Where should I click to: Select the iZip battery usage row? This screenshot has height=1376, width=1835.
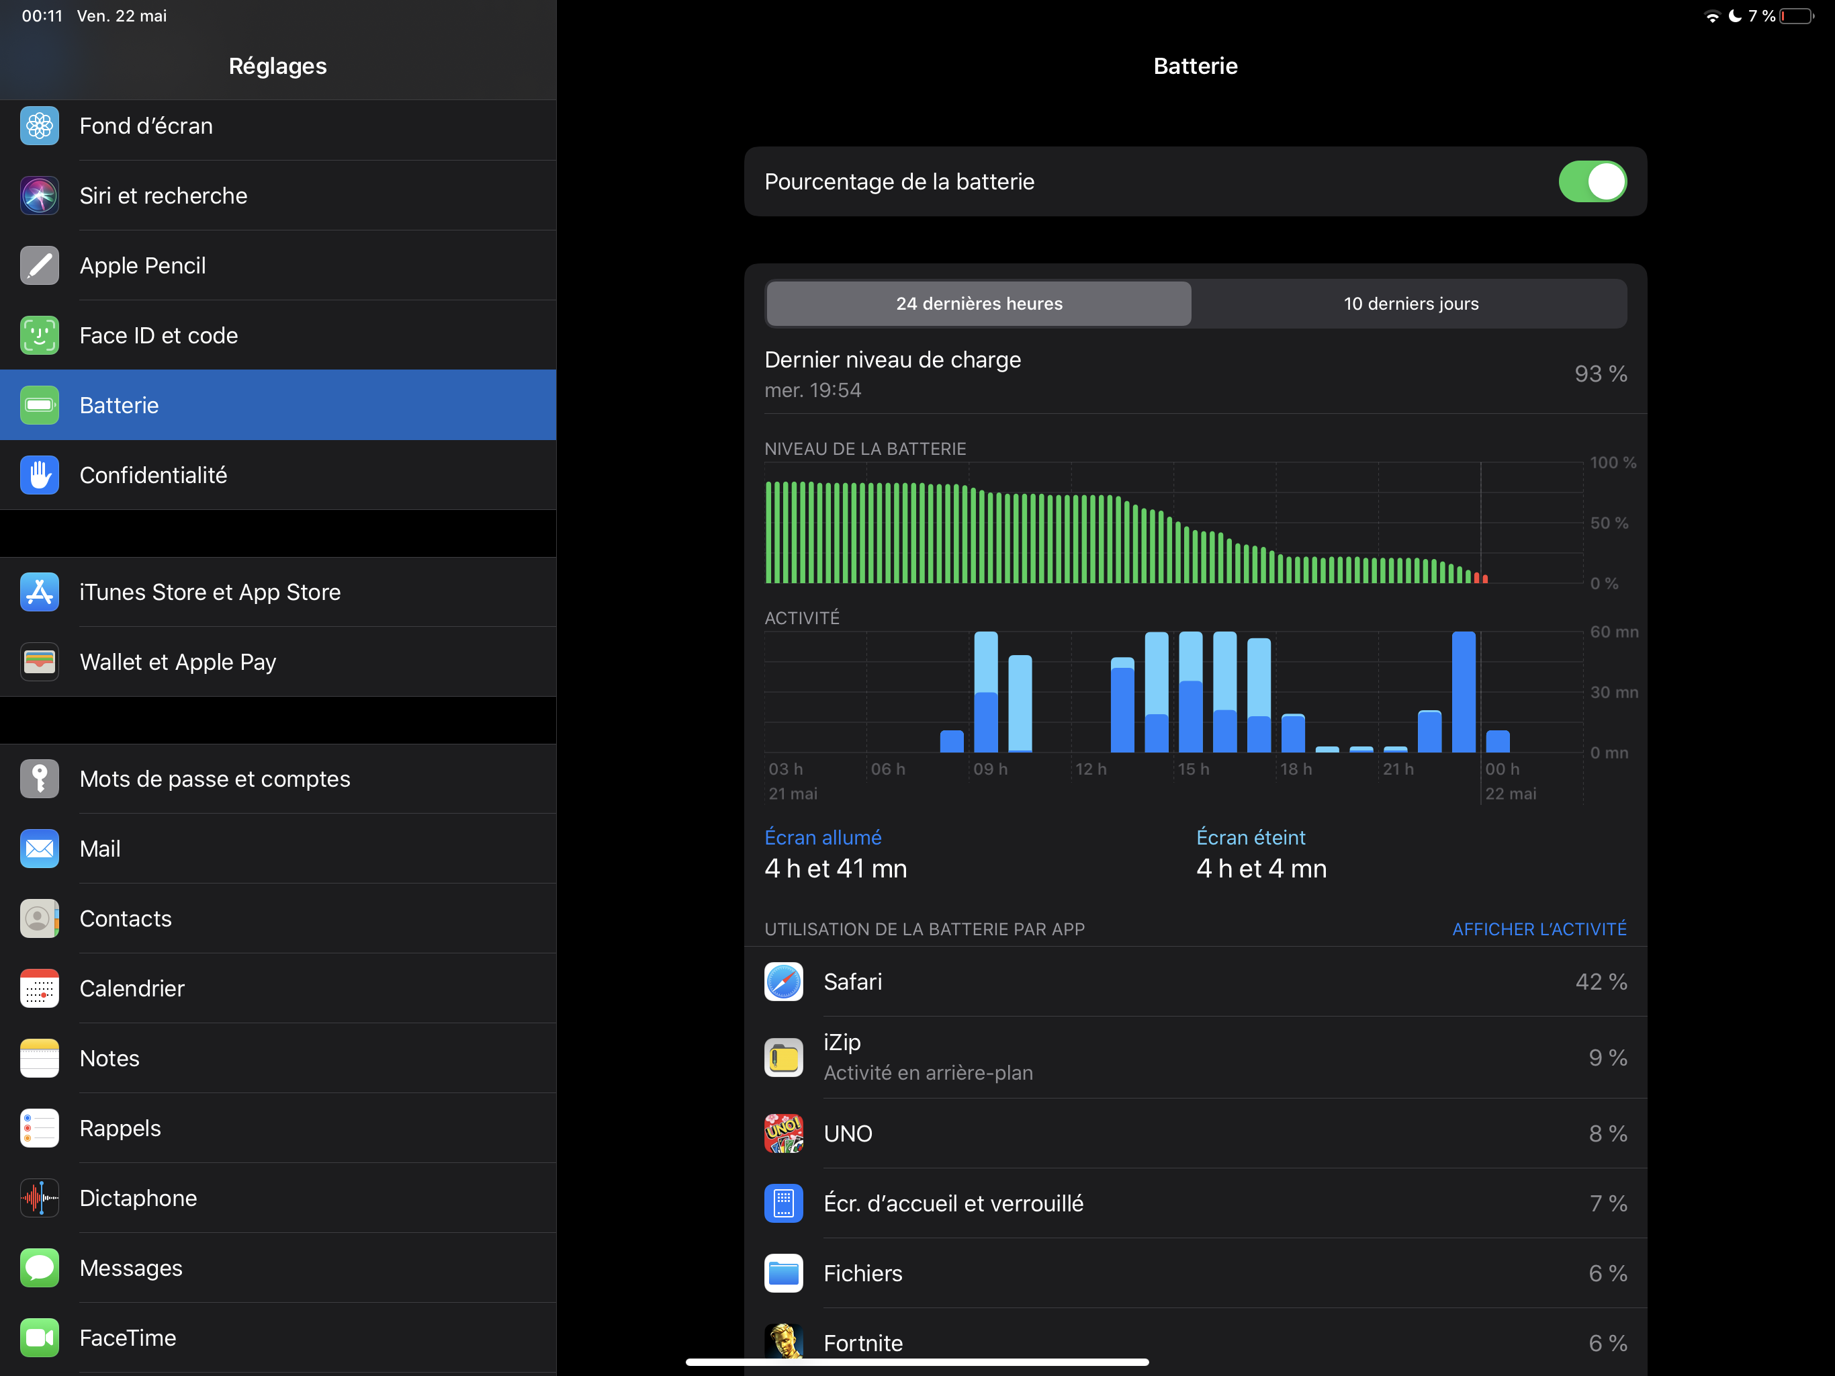pyautogui.click(x=1195, y=1056)
